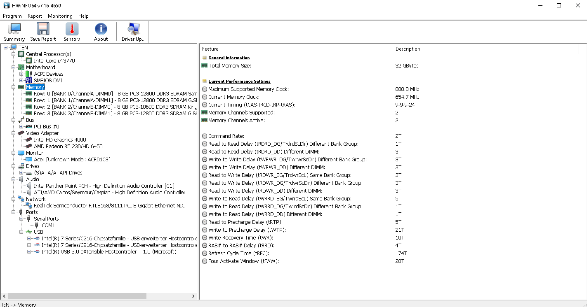Click the Save Report floppy disk icon
The width and height of the screenshot is (587, 307).
click(x=43, y=29)
